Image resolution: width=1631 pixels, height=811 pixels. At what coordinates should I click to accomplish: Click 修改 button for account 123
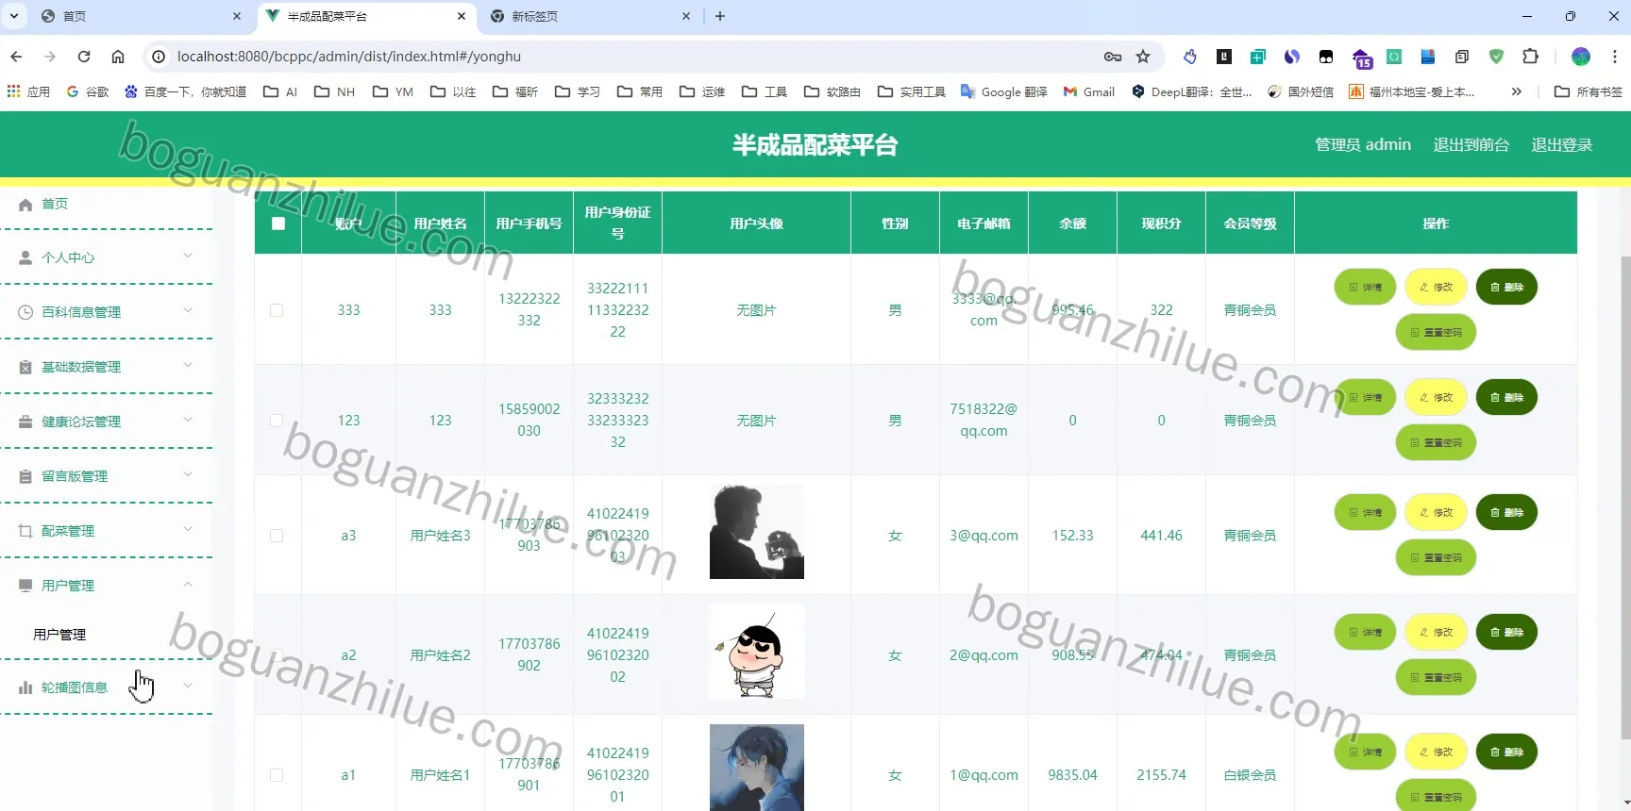[x=1436, y=397]
